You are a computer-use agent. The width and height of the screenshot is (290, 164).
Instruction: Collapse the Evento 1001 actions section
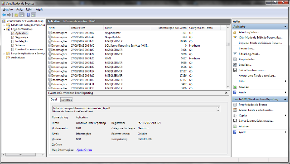[x=285, y=99]
